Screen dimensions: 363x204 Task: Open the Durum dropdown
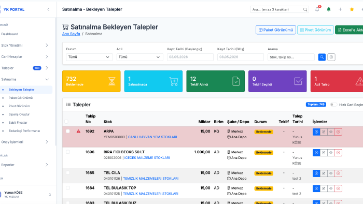[89, 57]
